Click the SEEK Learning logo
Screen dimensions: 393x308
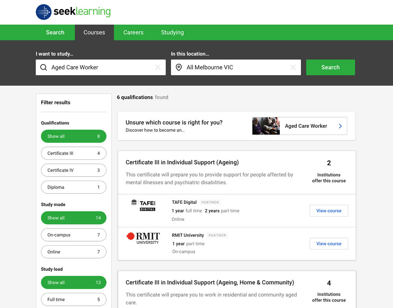[73, 12]
